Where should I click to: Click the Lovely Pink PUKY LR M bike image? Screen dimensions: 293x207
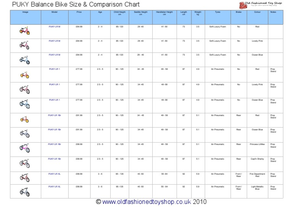(24, 45)
